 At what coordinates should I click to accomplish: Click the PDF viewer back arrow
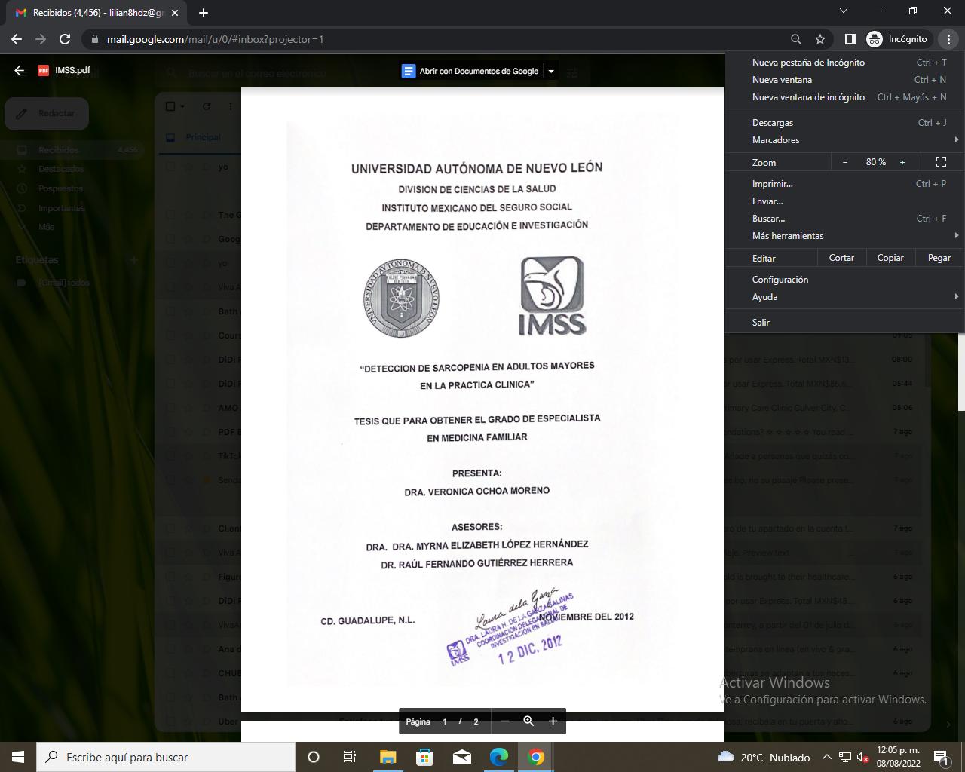click(20, 70)
